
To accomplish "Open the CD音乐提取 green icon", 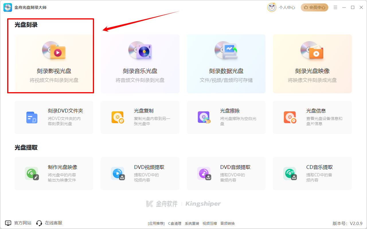I will 290,173.
